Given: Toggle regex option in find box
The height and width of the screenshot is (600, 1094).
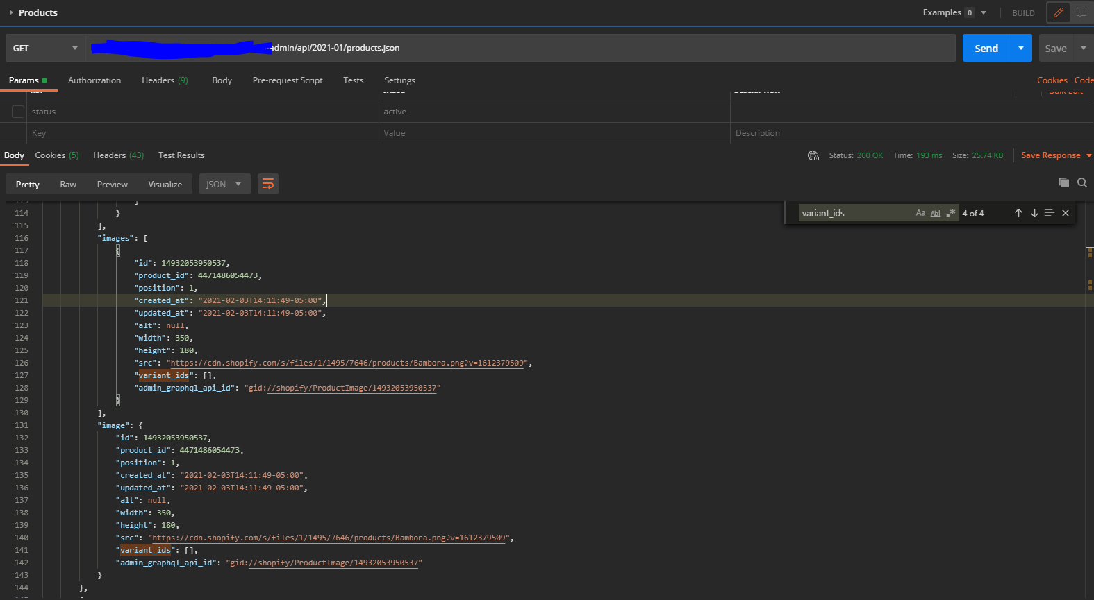Looking at the screenshot, I should point(951,213).
